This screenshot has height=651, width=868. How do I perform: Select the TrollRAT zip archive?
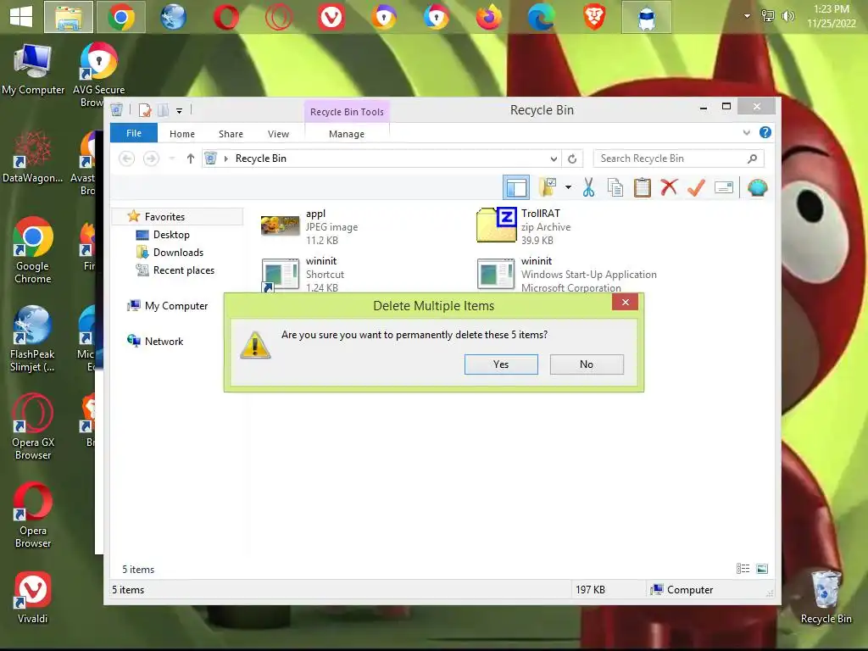coord(524,227)
